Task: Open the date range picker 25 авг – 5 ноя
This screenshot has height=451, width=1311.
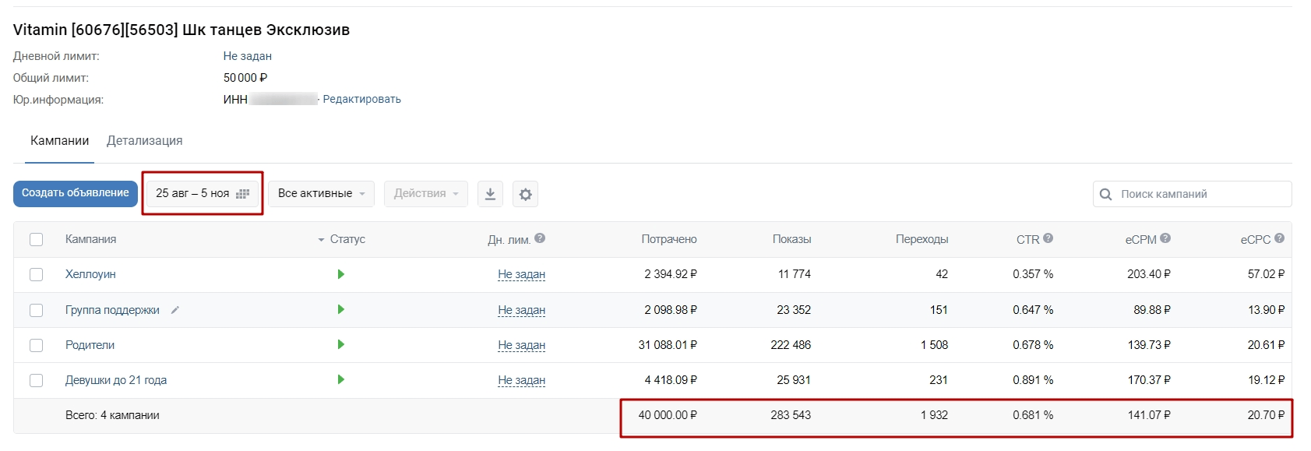Action: [203, 193]
